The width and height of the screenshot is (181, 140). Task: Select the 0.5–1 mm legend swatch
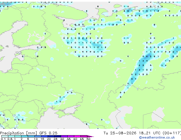coord(11,136)
